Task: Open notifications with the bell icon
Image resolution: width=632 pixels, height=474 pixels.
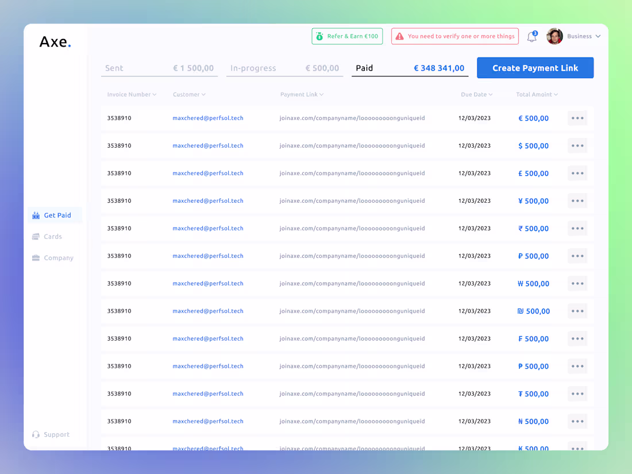Action: coord(531,36)
